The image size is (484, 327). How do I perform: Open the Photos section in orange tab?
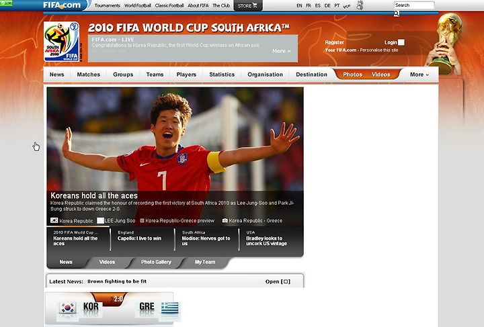tap(352, 75)
